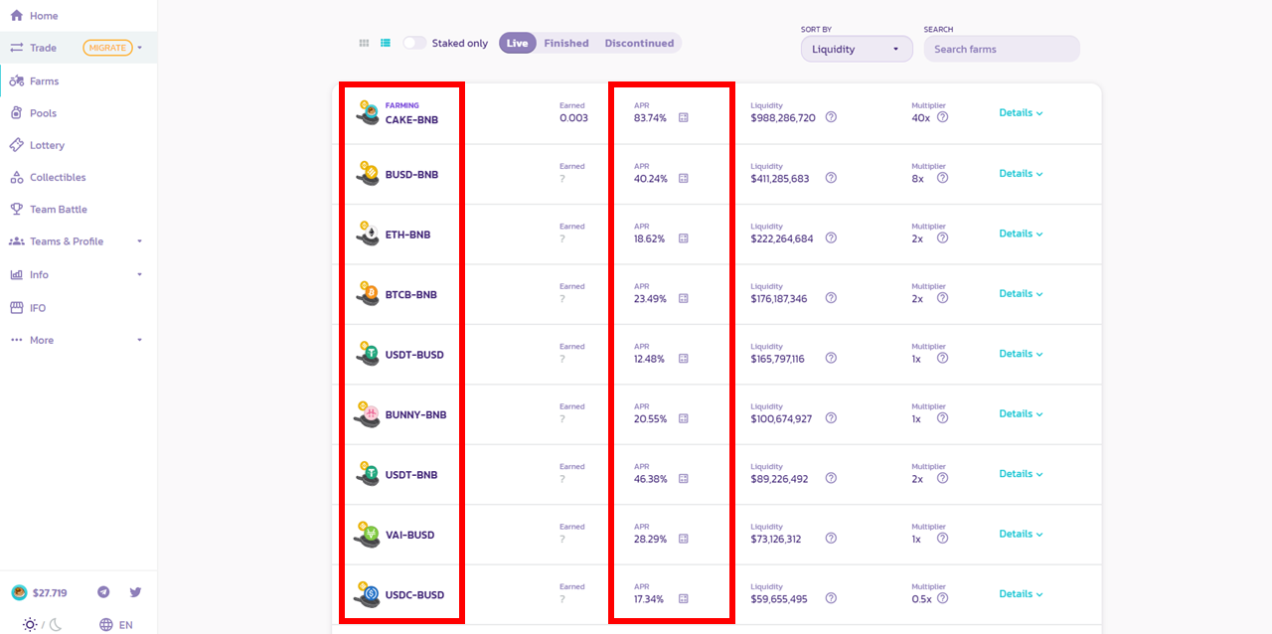Open the Telegram link icon
The height and width of the screenshot is (634, 1272).
(103, 592)
